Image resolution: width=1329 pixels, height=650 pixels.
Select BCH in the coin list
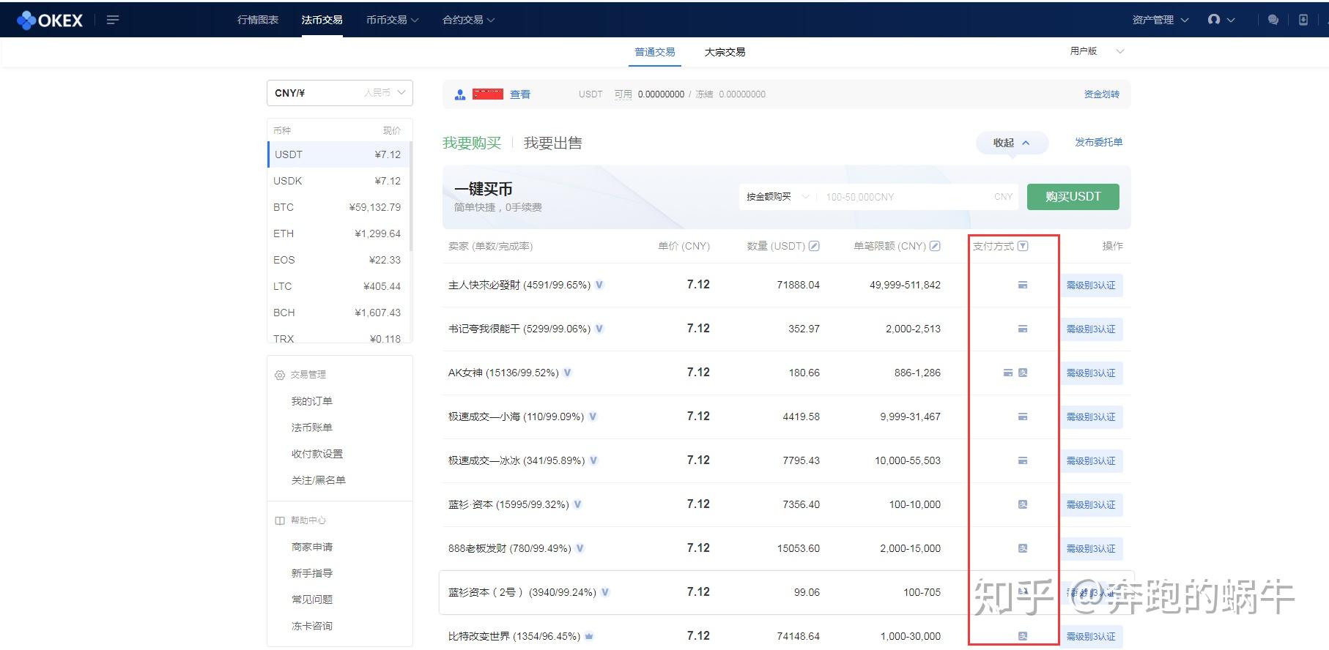tap(338, 313)
